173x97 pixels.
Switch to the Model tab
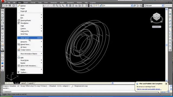click(x=17, y=83)
